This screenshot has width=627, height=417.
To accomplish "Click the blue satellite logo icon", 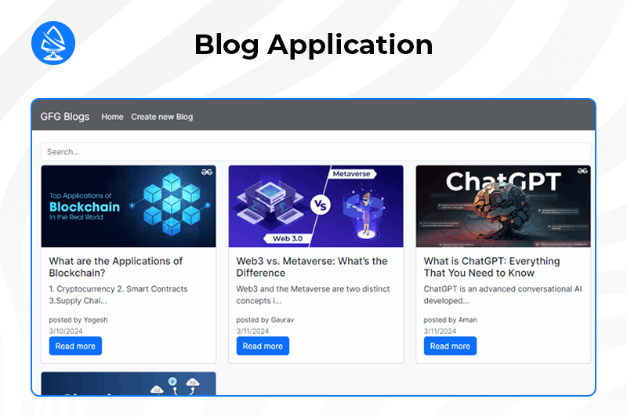I will tap(53, 43).
